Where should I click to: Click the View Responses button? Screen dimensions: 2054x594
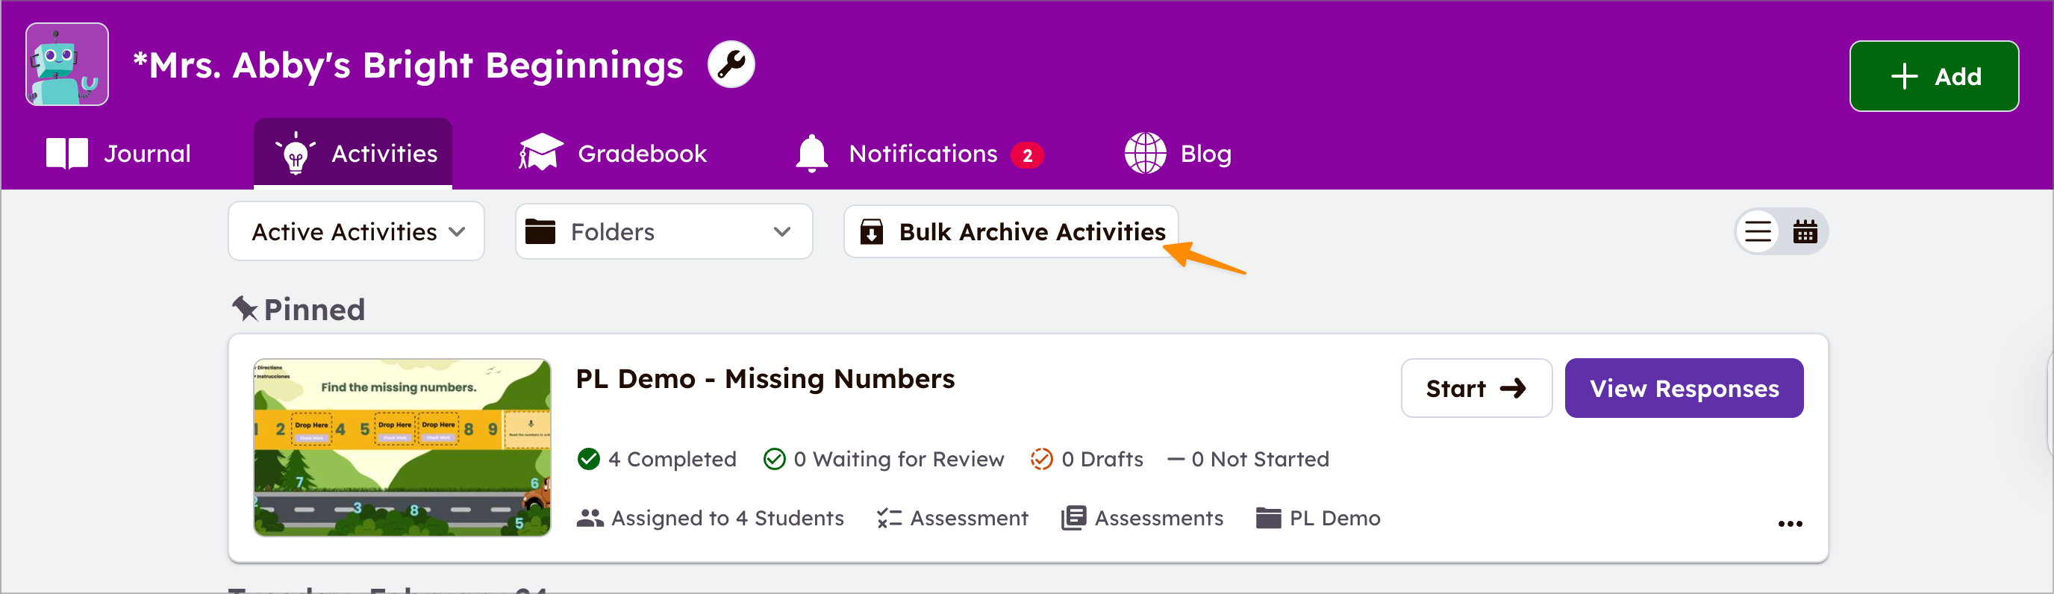(x=1683, y=388)
